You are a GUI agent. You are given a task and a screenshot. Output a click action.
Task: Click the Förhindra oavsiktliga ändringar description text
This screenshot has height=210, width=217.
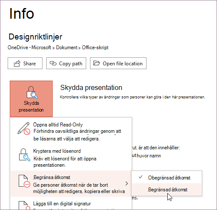tap(77, 135)
